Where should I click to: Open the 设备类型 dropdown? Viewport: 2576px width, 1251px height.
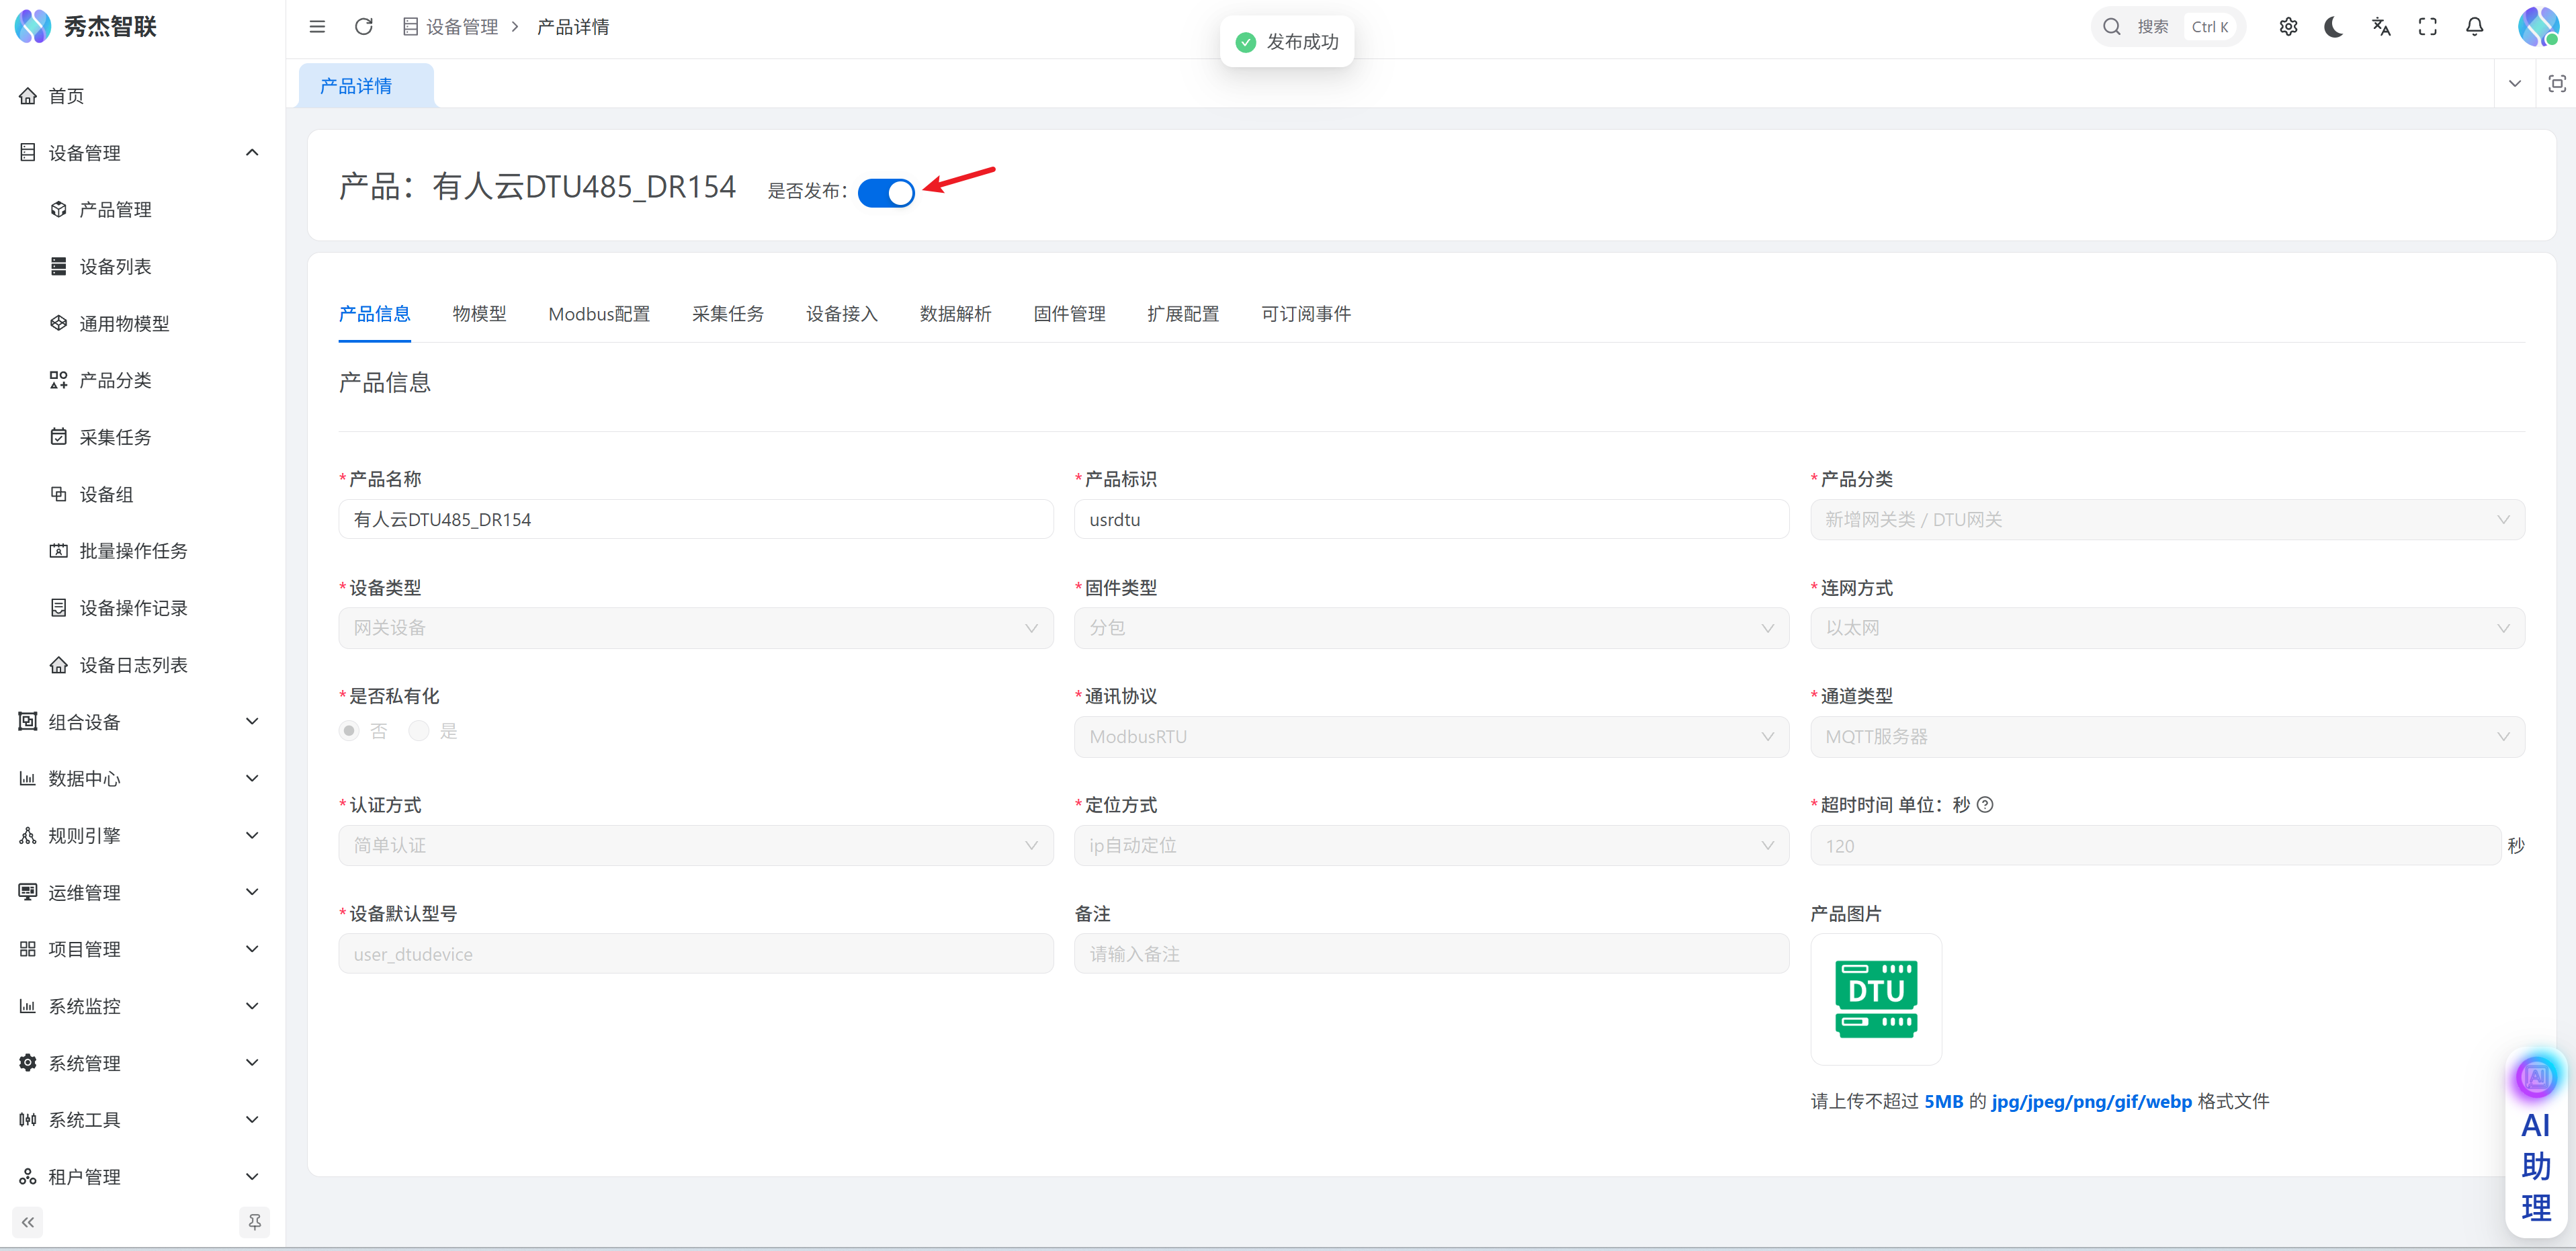click(x=695, y=628)
